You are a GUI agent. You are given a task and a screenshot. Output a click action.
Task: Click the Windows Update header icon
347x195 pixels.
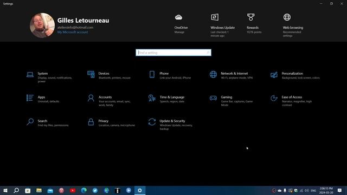coord(215,17)
